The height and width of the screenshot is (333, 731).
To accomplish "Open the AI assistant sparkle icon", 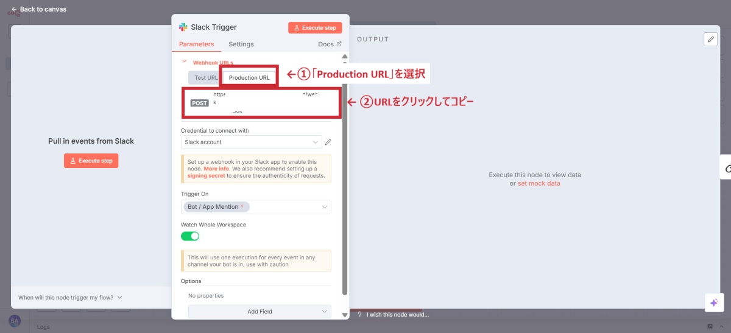I will pos(713,303).
